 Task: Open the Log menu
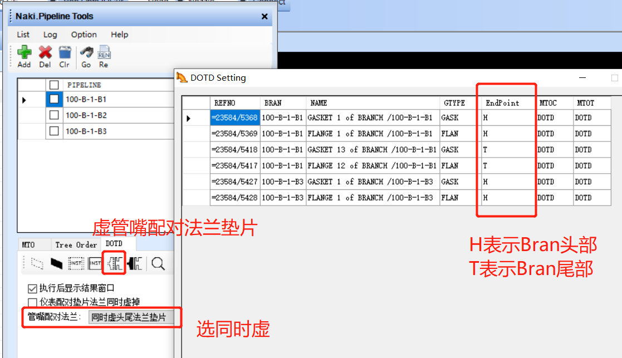coord(50,35)
